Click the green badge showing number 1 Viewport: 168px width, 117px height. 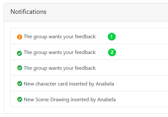pos(112,37)
